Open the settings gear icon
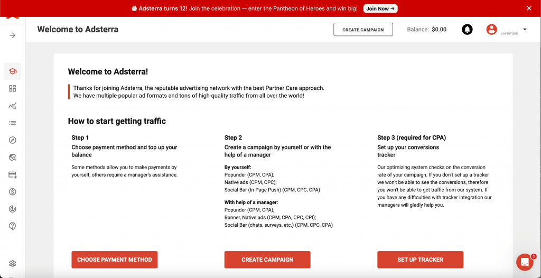The height and width of the screenshot is (278, 541). point(13,264)
